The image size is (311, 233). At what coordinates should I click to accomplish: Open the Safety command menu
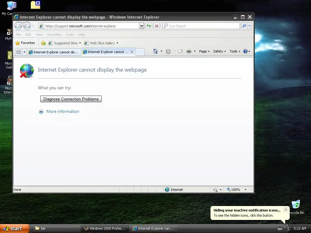tap(219, 51)
